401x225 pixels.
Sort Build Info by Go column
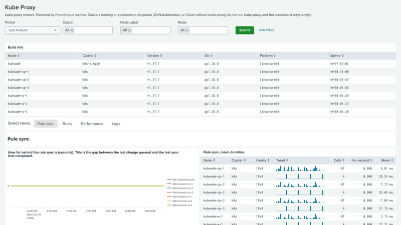pyautogui.click(x=209, y=55)
